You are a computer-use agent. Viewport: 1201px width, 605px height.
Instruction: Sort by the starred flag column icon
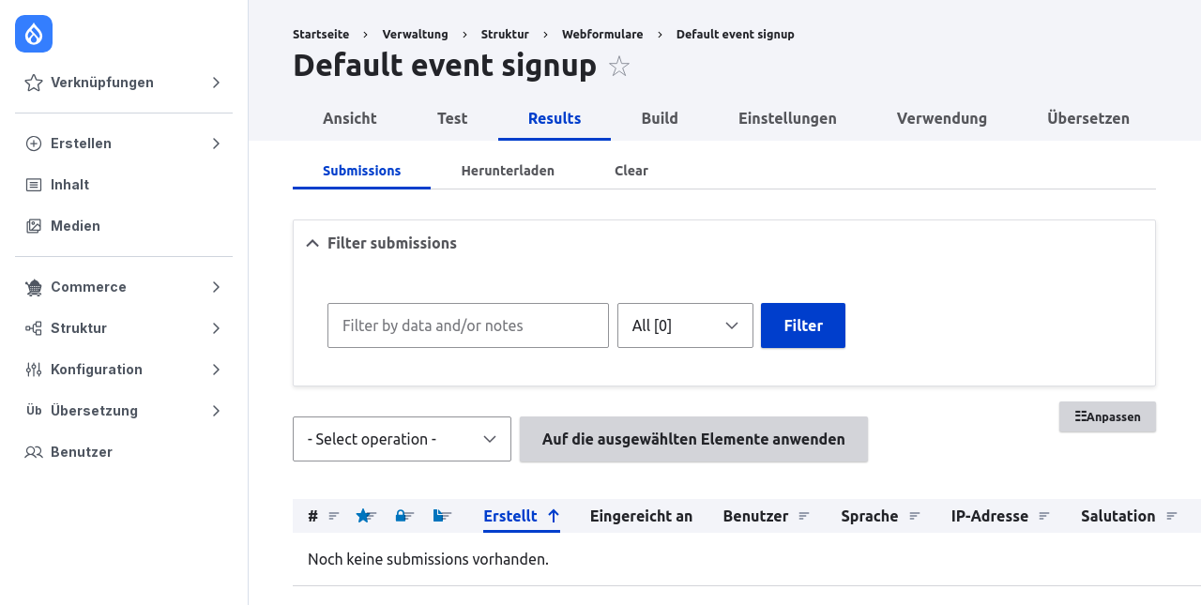tap(364, 516)
